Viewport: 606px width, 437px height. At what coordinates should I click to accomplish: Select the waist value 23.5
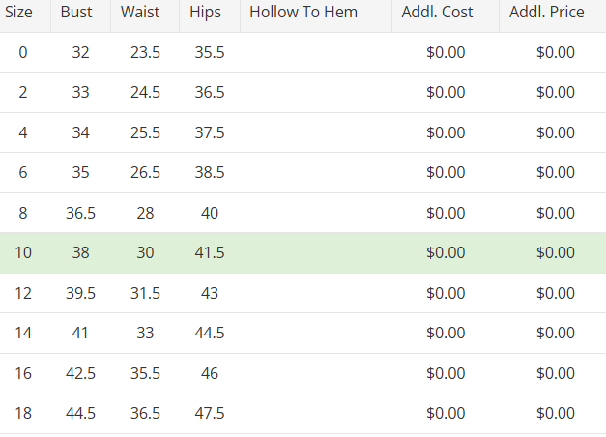click(145, 52)
